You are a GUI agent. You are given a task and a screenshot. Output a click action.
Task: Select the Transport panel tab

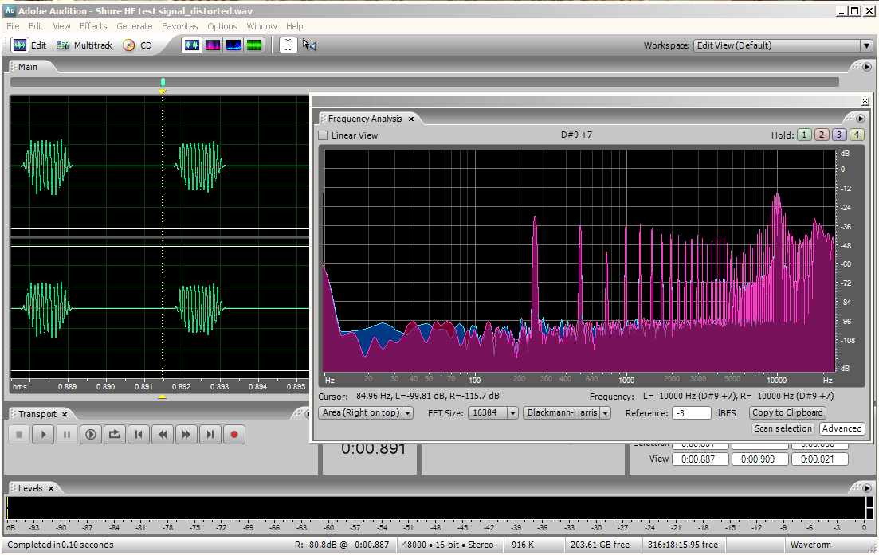[x=37, y=414]
